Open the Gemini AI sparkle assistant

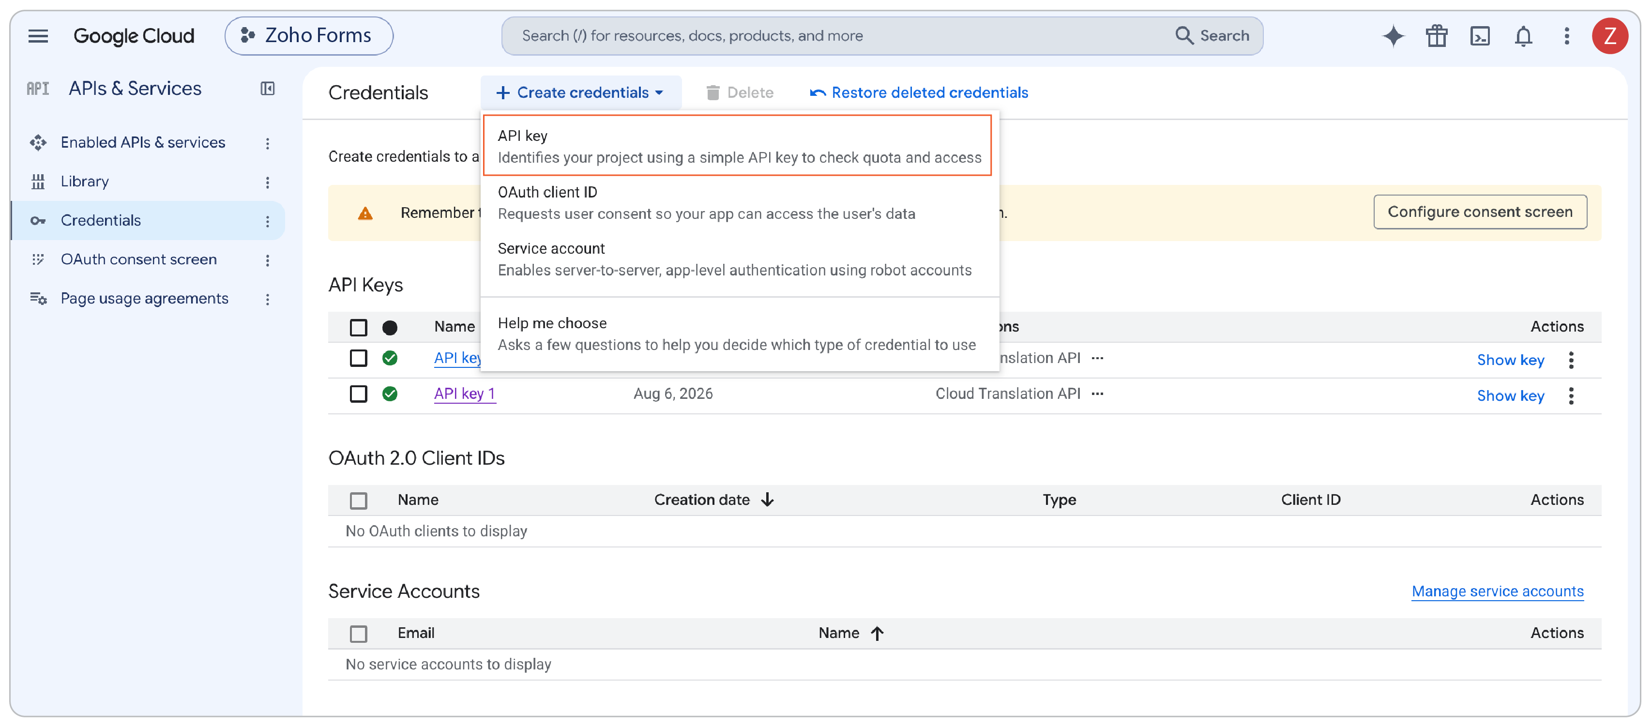pyautogui.click(x=1393, y=36)
